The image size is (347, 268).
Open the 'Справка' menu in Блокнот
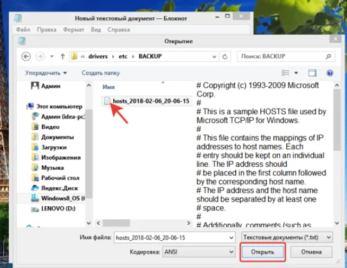119,30
